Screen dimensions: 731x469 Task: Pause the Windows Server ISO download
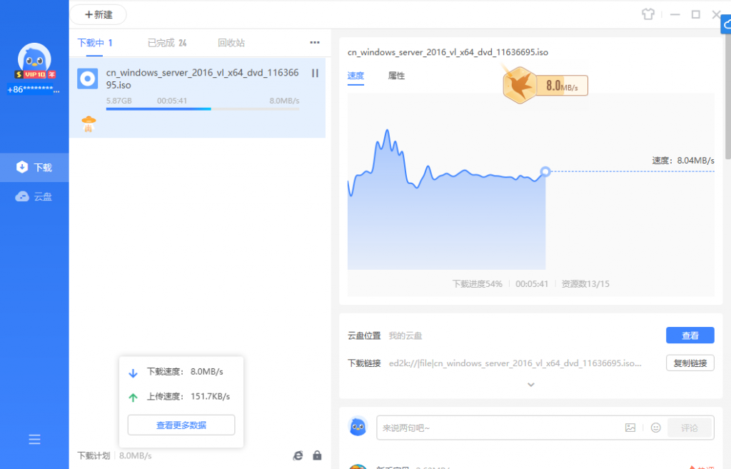(314, 74)
